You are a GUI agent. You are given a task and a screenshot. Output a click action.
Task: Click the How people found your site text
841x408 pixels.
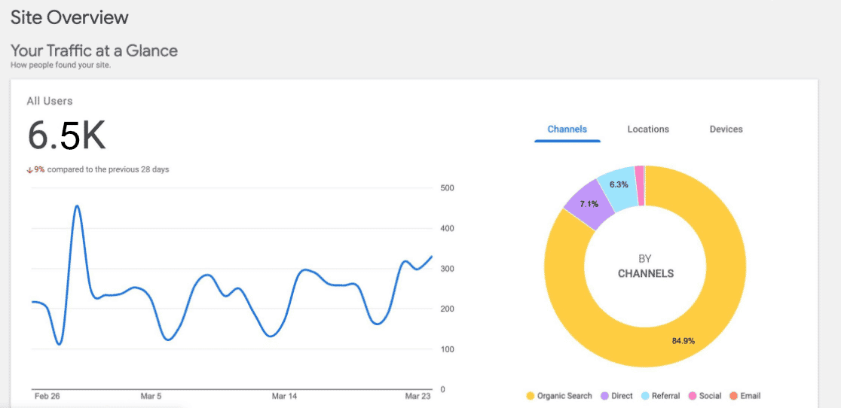(x=60, y=65)
